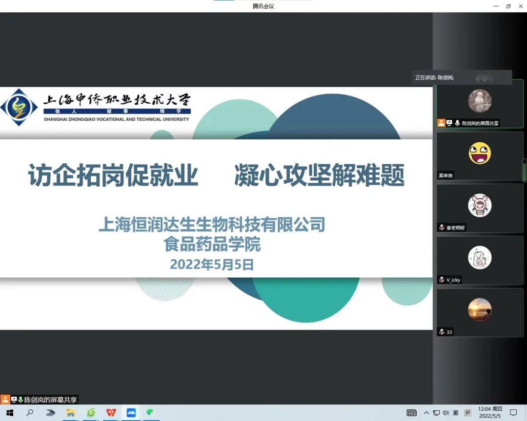Open the clock showing 12:04 周四
Viewport: 527px width, 421px height.
tap(490, 409)
